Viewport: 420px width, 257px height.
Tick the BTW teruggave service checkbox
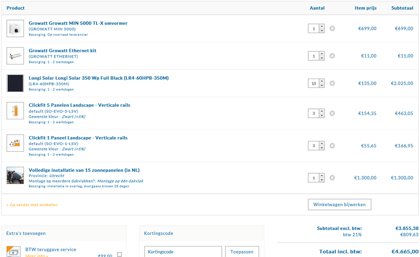pyautogui.click(x=120, y=254)
